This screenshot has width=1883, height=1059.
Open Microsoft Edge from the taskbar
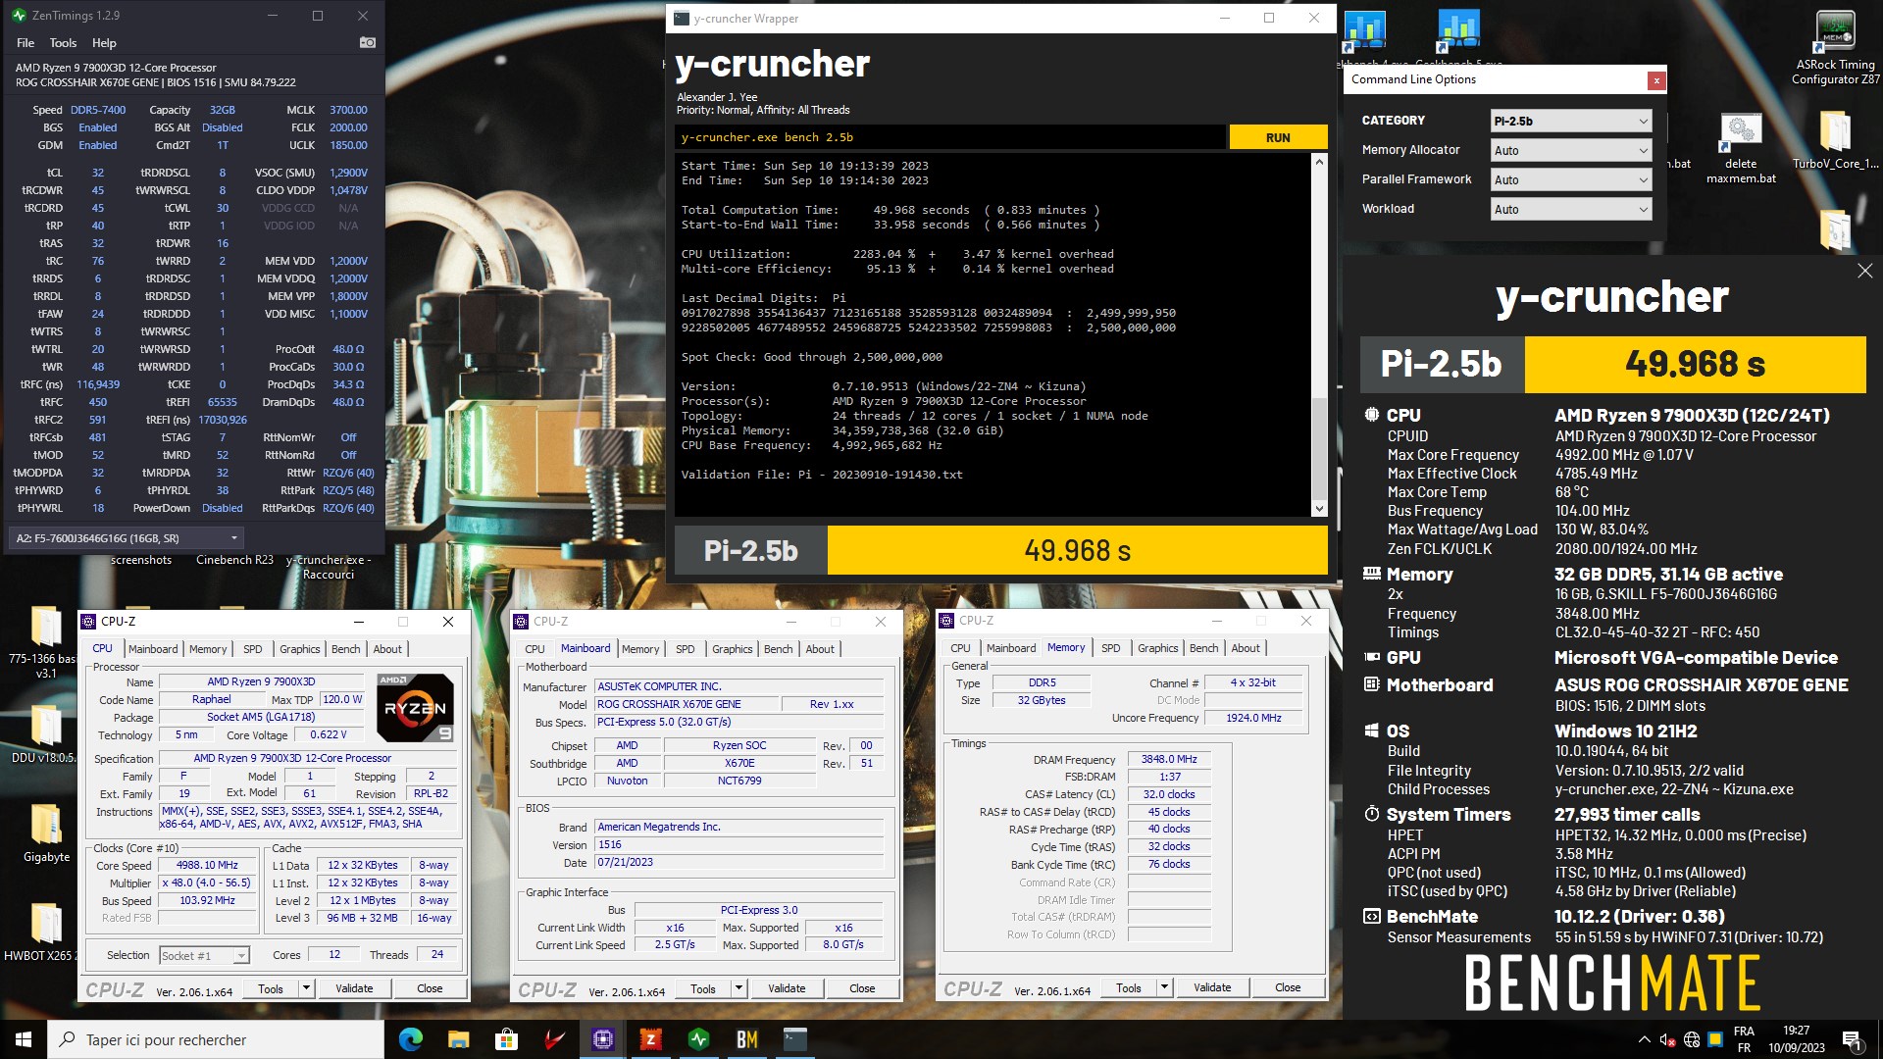[x=411, y=1039]
